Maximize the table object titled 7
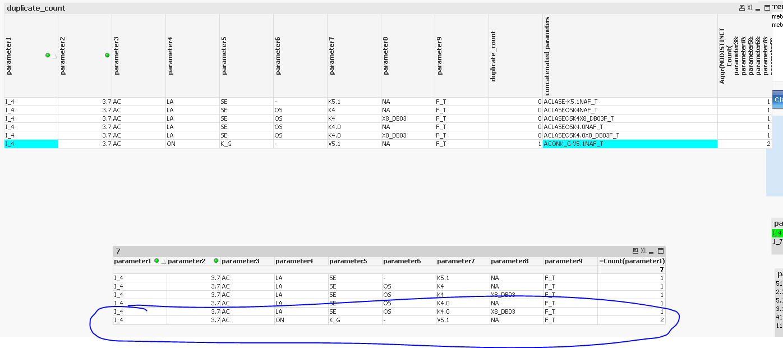 click(x=661, y=251)
